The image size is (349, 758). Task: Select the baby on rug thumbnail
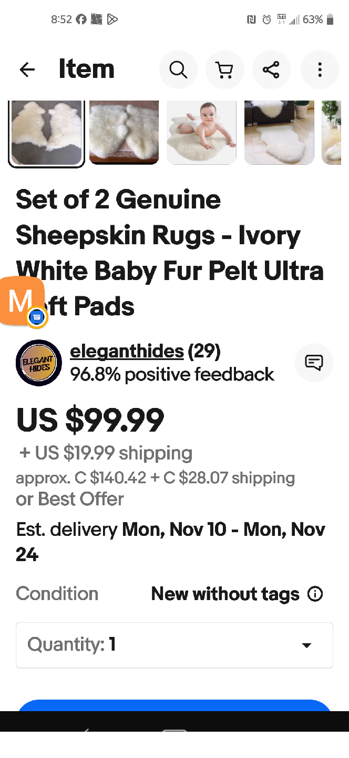click(x=201, y=132)
